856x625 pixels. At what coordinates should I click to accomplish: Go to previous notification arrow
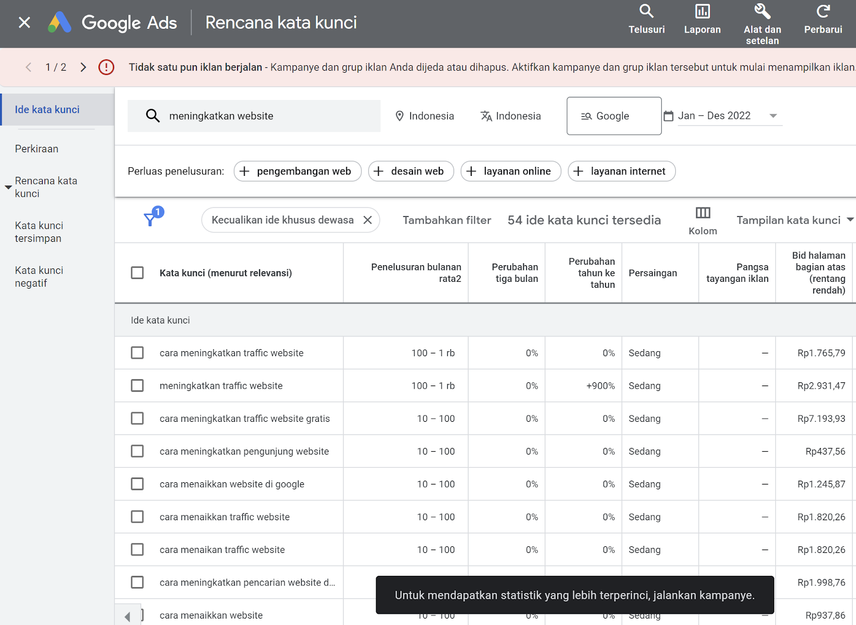pyautogui.click(x=29, y=67)
